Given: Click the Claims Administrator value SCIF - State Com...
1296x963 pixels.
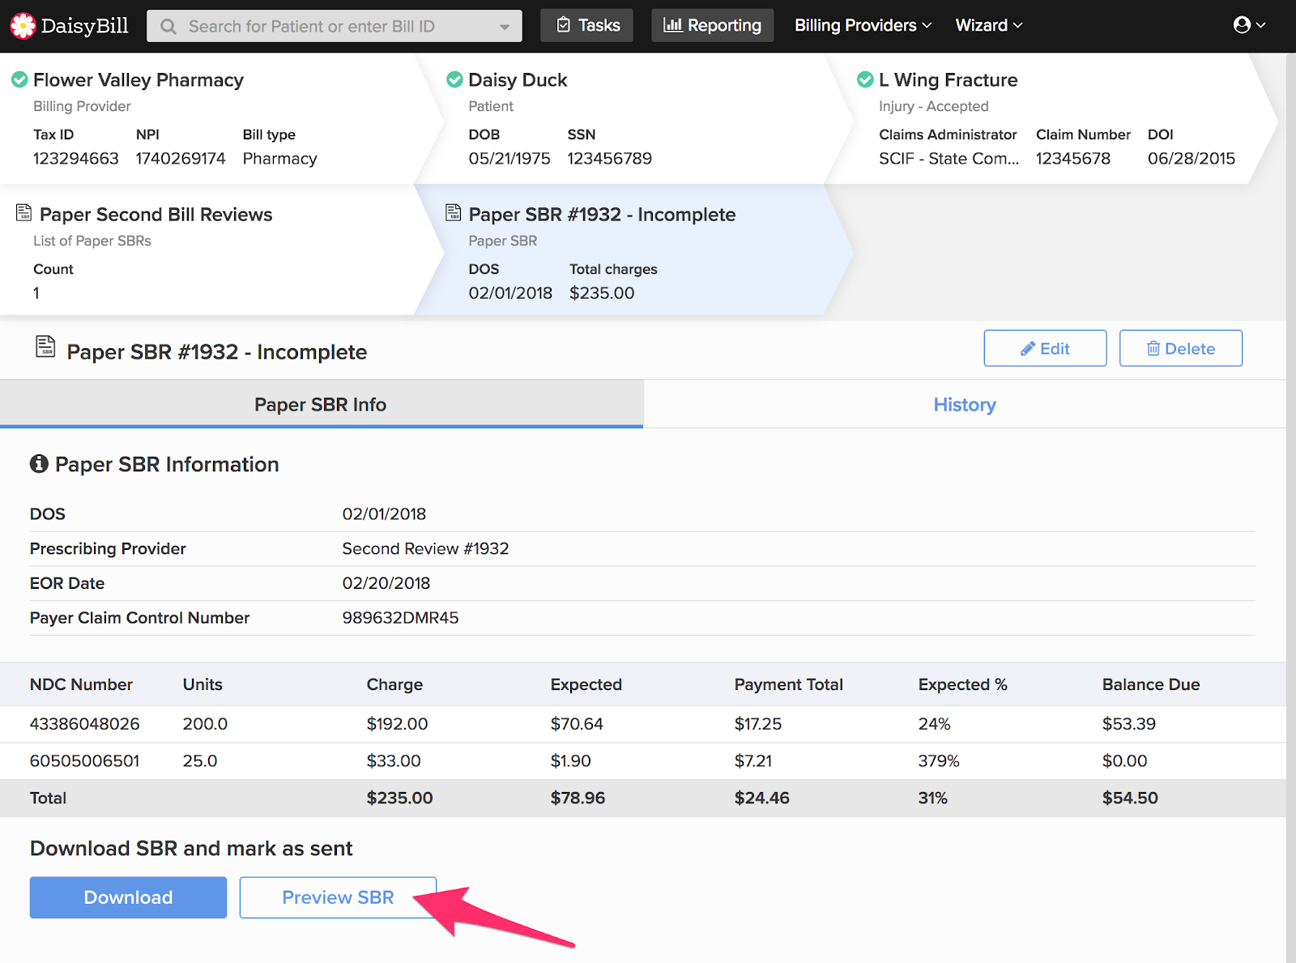Looking at the screenshot, I should 949,158.
